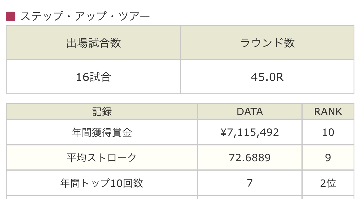Click the DATA column header
Image resolution: width=362 pixels, height=199 pixels.
[250, 112]
